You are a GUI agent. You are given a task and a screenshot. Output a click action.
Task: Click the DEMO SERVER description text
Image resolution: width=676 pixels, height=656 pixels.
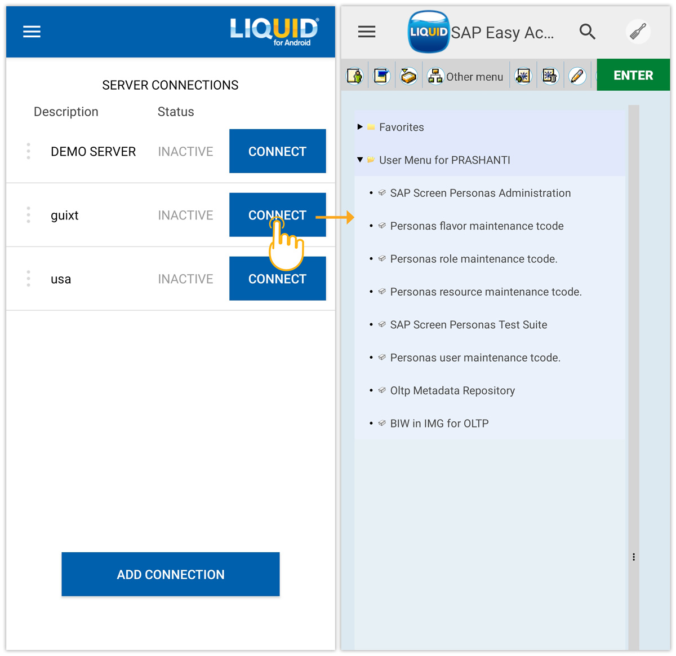(94, 152)
